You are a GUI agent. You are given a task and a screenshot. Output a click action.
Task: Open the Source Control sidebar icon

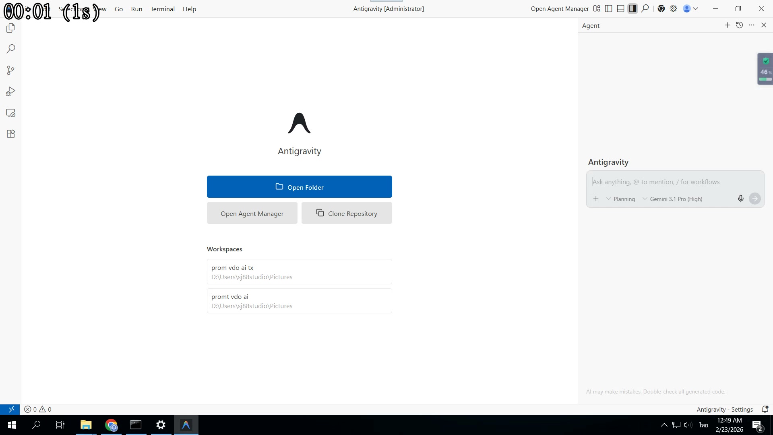10,70
